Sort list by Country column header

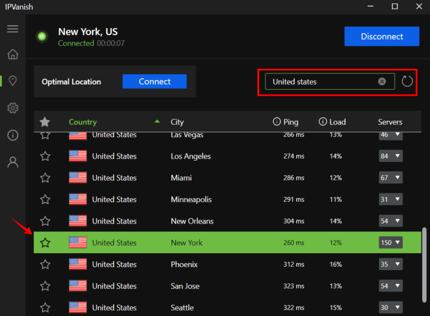click(83, 122)
